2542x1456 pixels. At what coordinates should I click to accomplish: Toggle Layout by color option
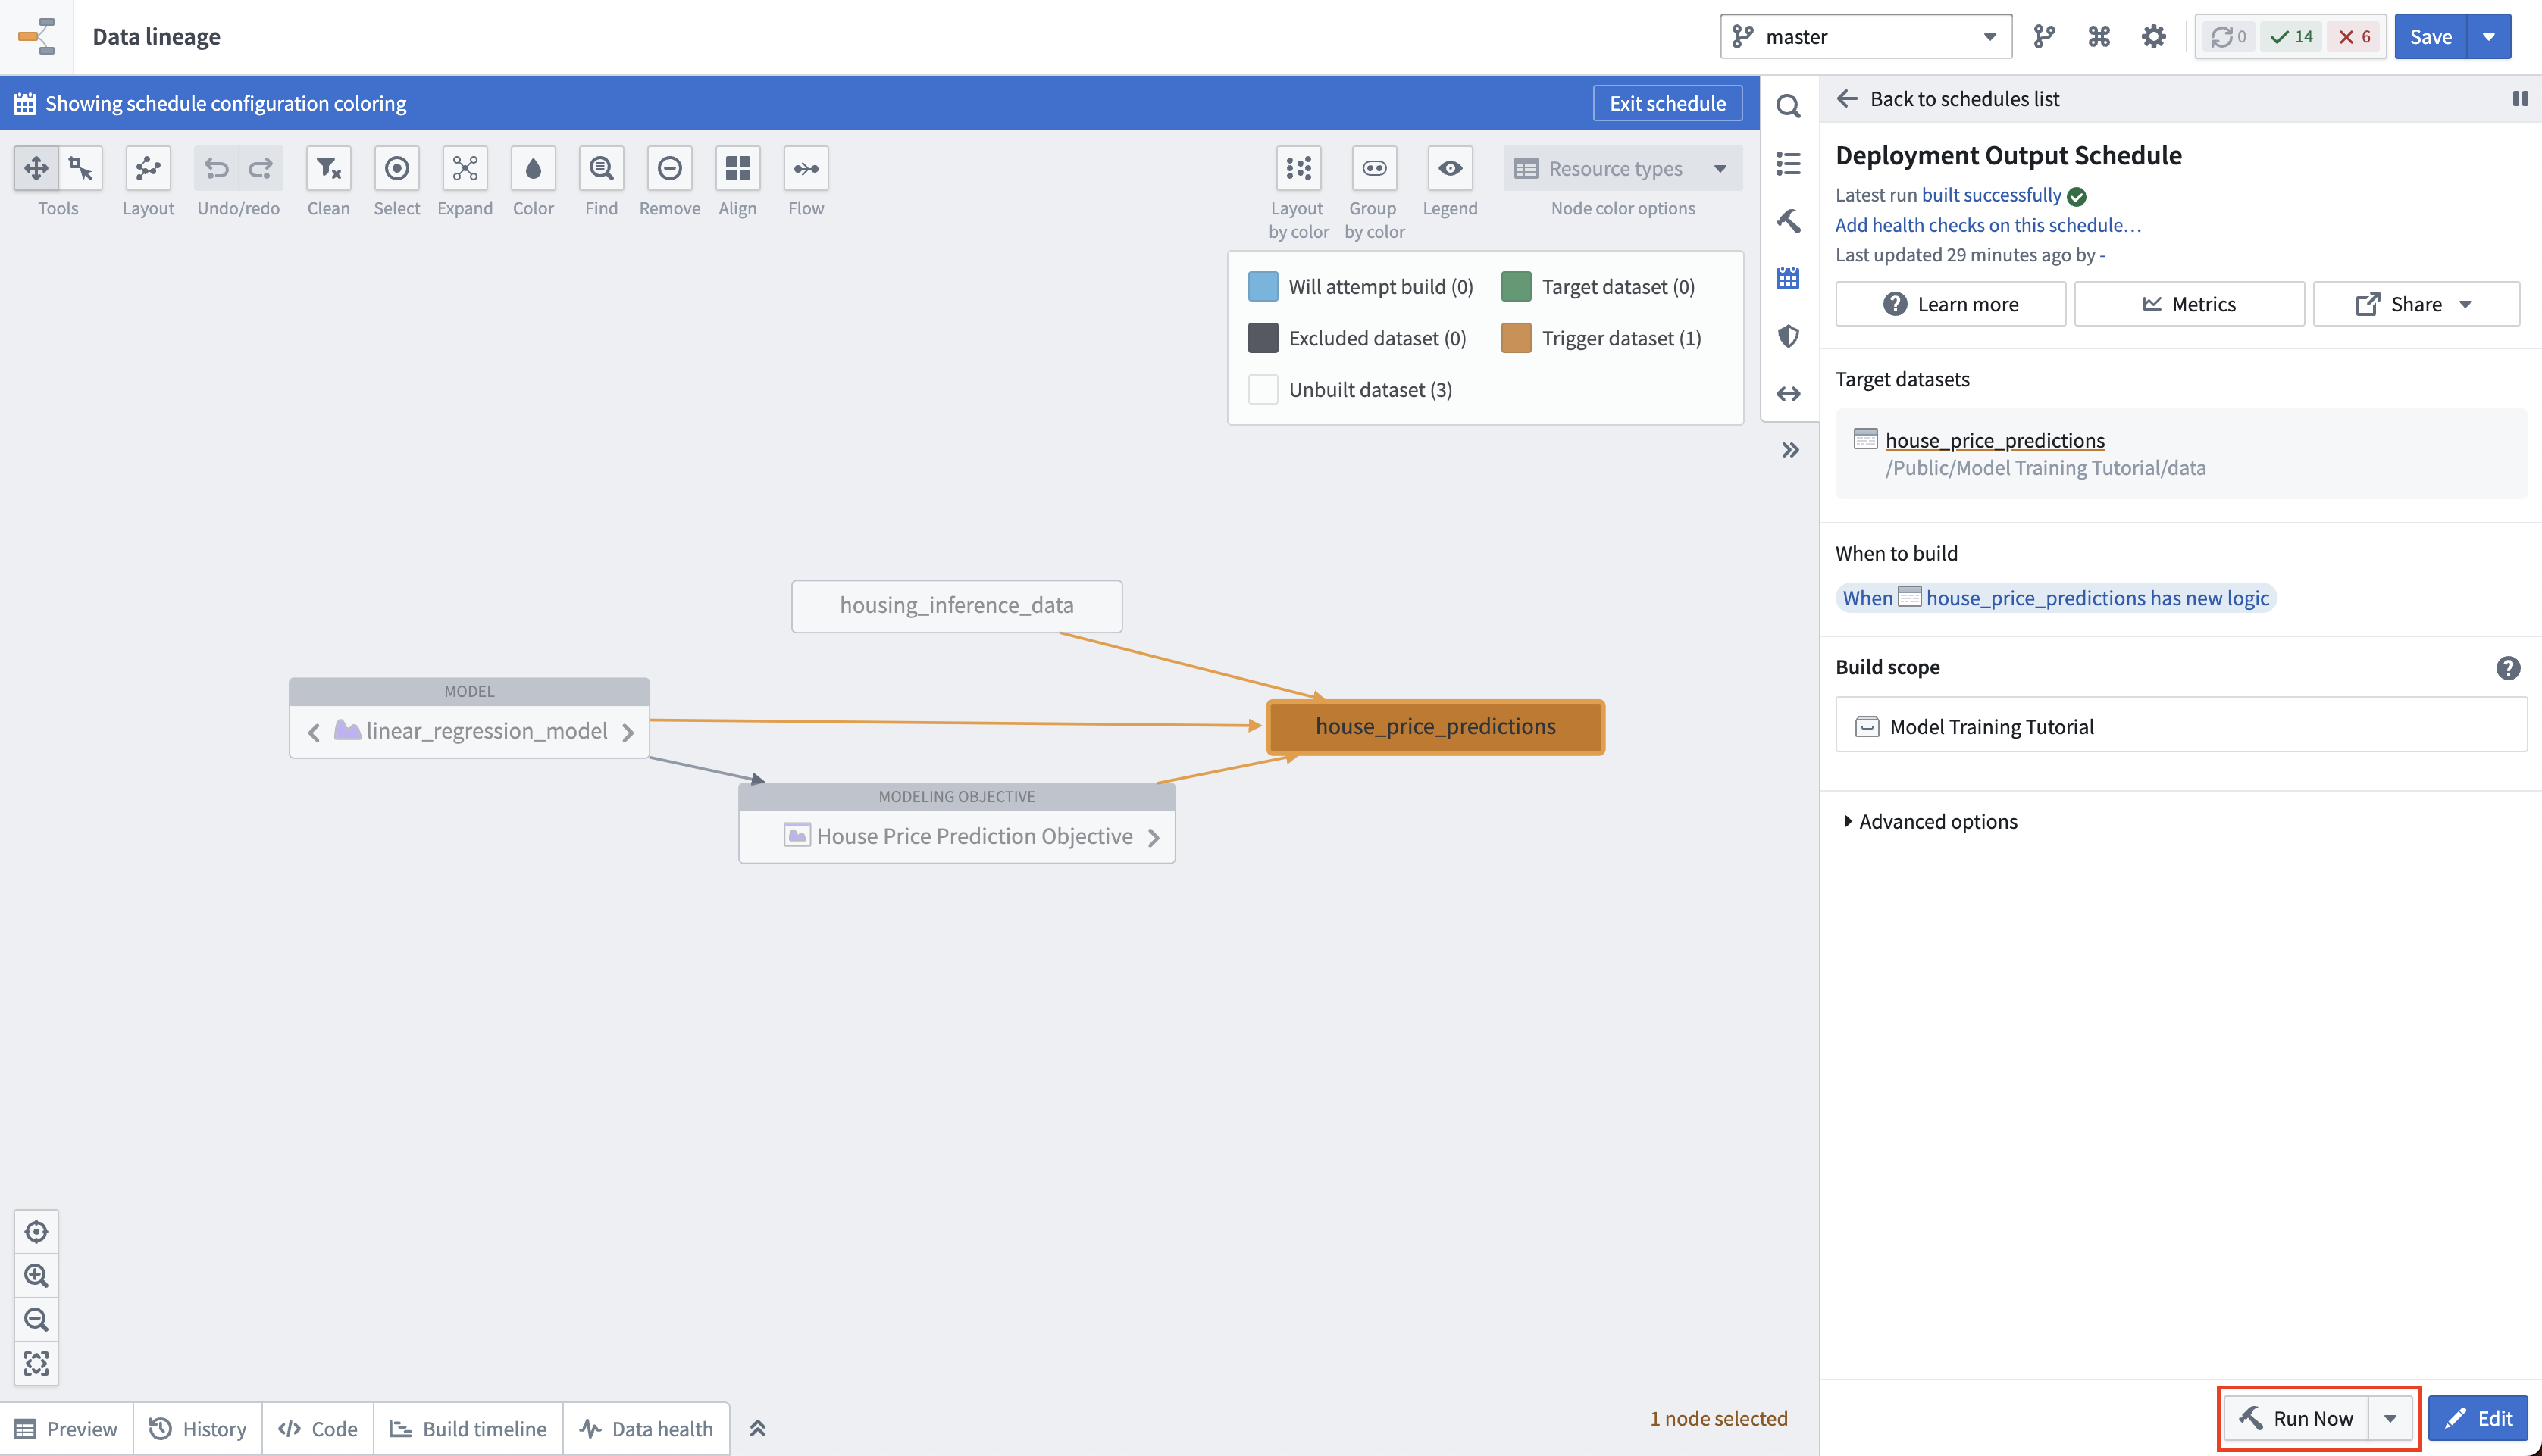coord(1298,168)
